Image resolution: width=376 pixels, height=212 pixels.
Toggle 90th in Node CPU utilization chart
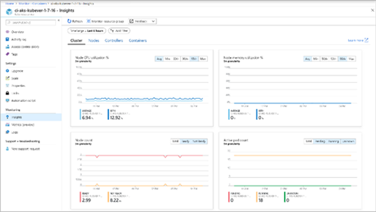(x=185, y=59)
